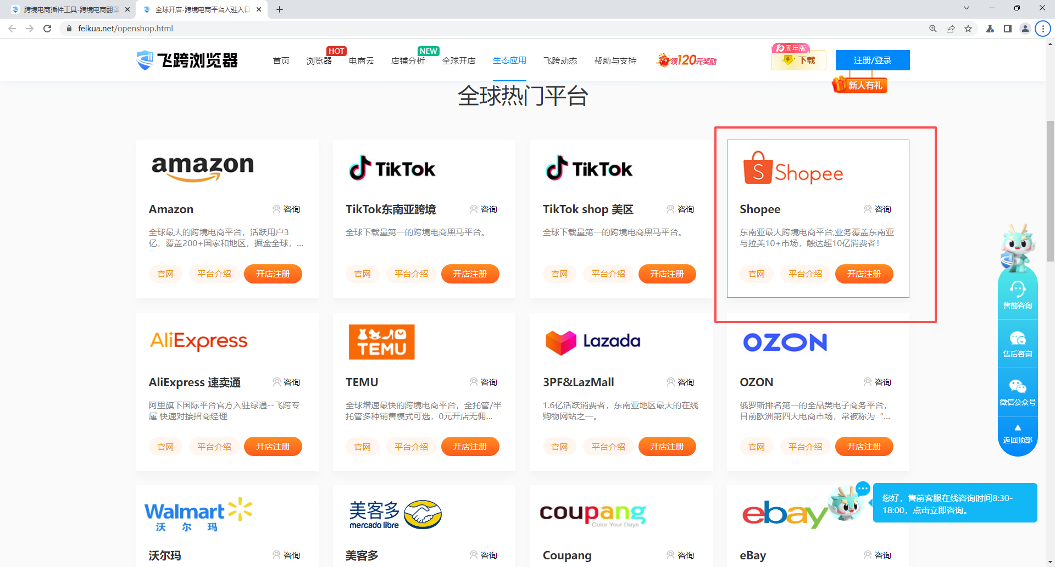The height and width of the screenshot is (567, 1055).
Task: Click the TEMU logo
Action: coord(381,342)
